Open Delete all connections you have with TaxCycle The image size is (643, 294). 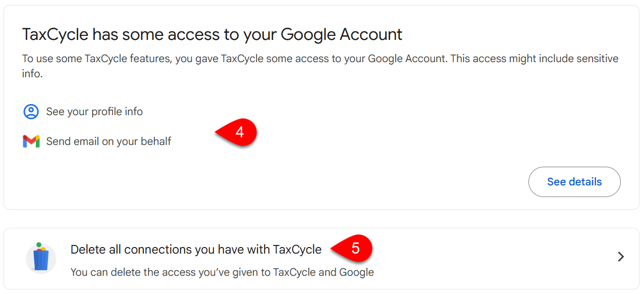[196, 249]
